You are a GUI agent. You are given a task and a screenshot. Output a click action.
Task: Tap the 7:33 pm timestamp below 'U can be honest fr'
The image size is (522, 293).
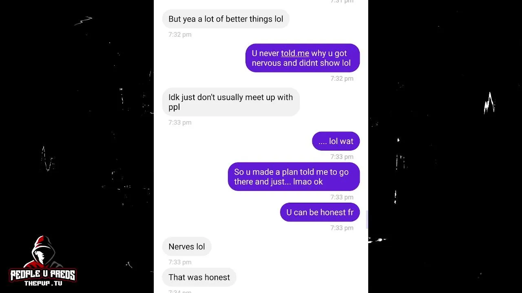(342, 228)
